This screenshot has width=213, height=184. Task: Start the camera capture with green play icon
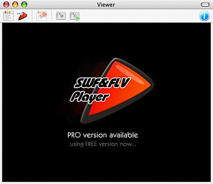[x=75, y=16]
